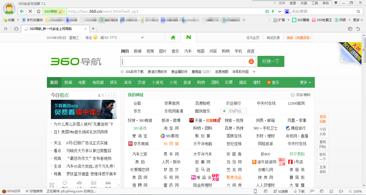The height and width of the screenshot is (195, 366).
Task: Open the 文件 menu
Action: pyautogui.click(x=282, y=3)
